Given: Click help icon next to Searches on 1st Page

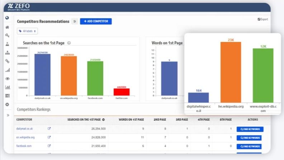Looking at the screenshot, I should click(69, 43).
